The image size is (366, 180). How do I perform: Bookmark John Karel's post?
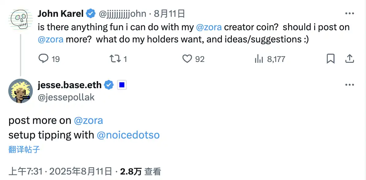pos(330,59)
